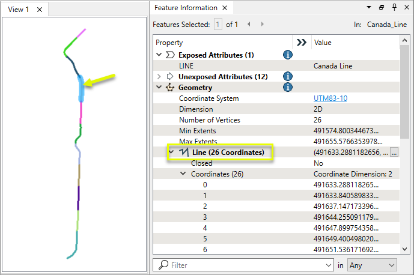Collapse the Coordinates (26) list
Viewport: 414px width, 275px height.
point(183,174)
